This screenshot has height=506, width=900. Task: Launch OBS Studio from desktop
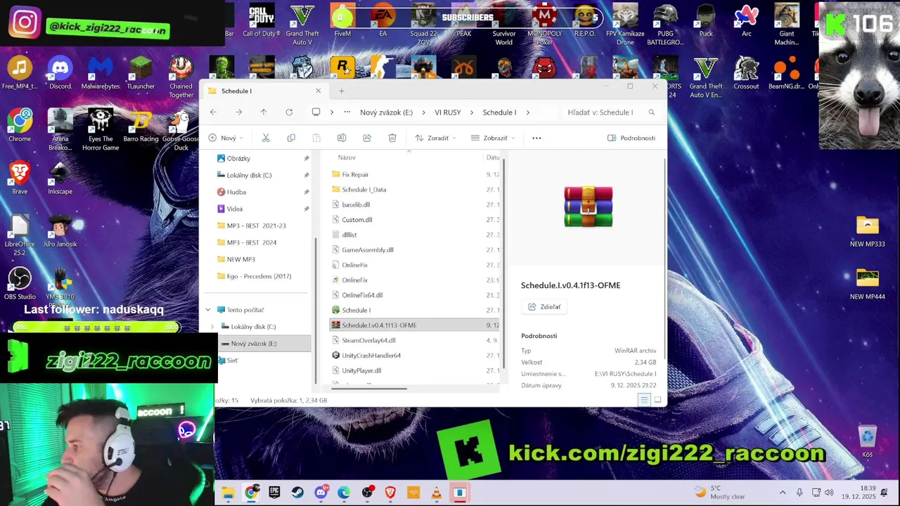point(20,283)
